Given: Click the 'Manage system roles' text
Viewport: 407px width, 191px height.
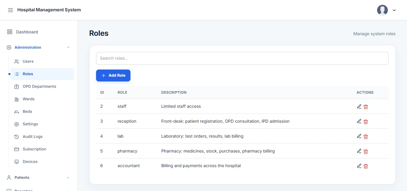Looking at the screenshot, I should [374, 34].
